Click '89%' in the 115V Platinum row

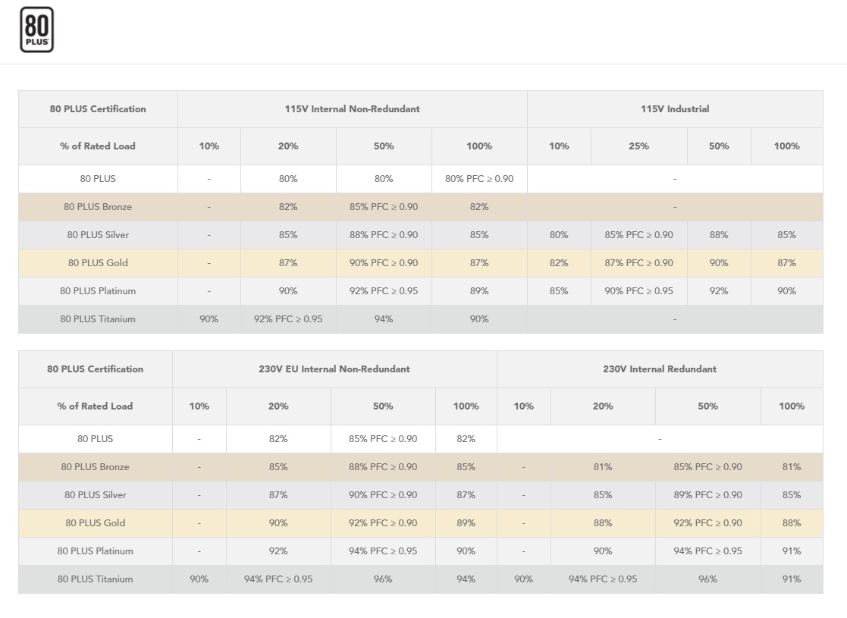[479, 291]
